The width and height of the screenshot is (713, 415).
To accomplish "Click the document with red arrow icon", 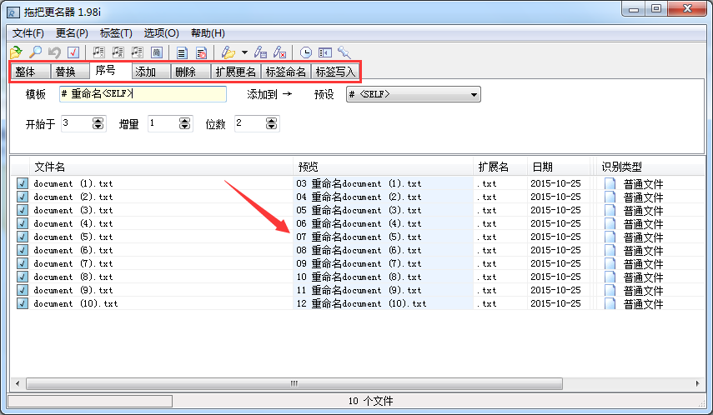I will pos(202,52).
